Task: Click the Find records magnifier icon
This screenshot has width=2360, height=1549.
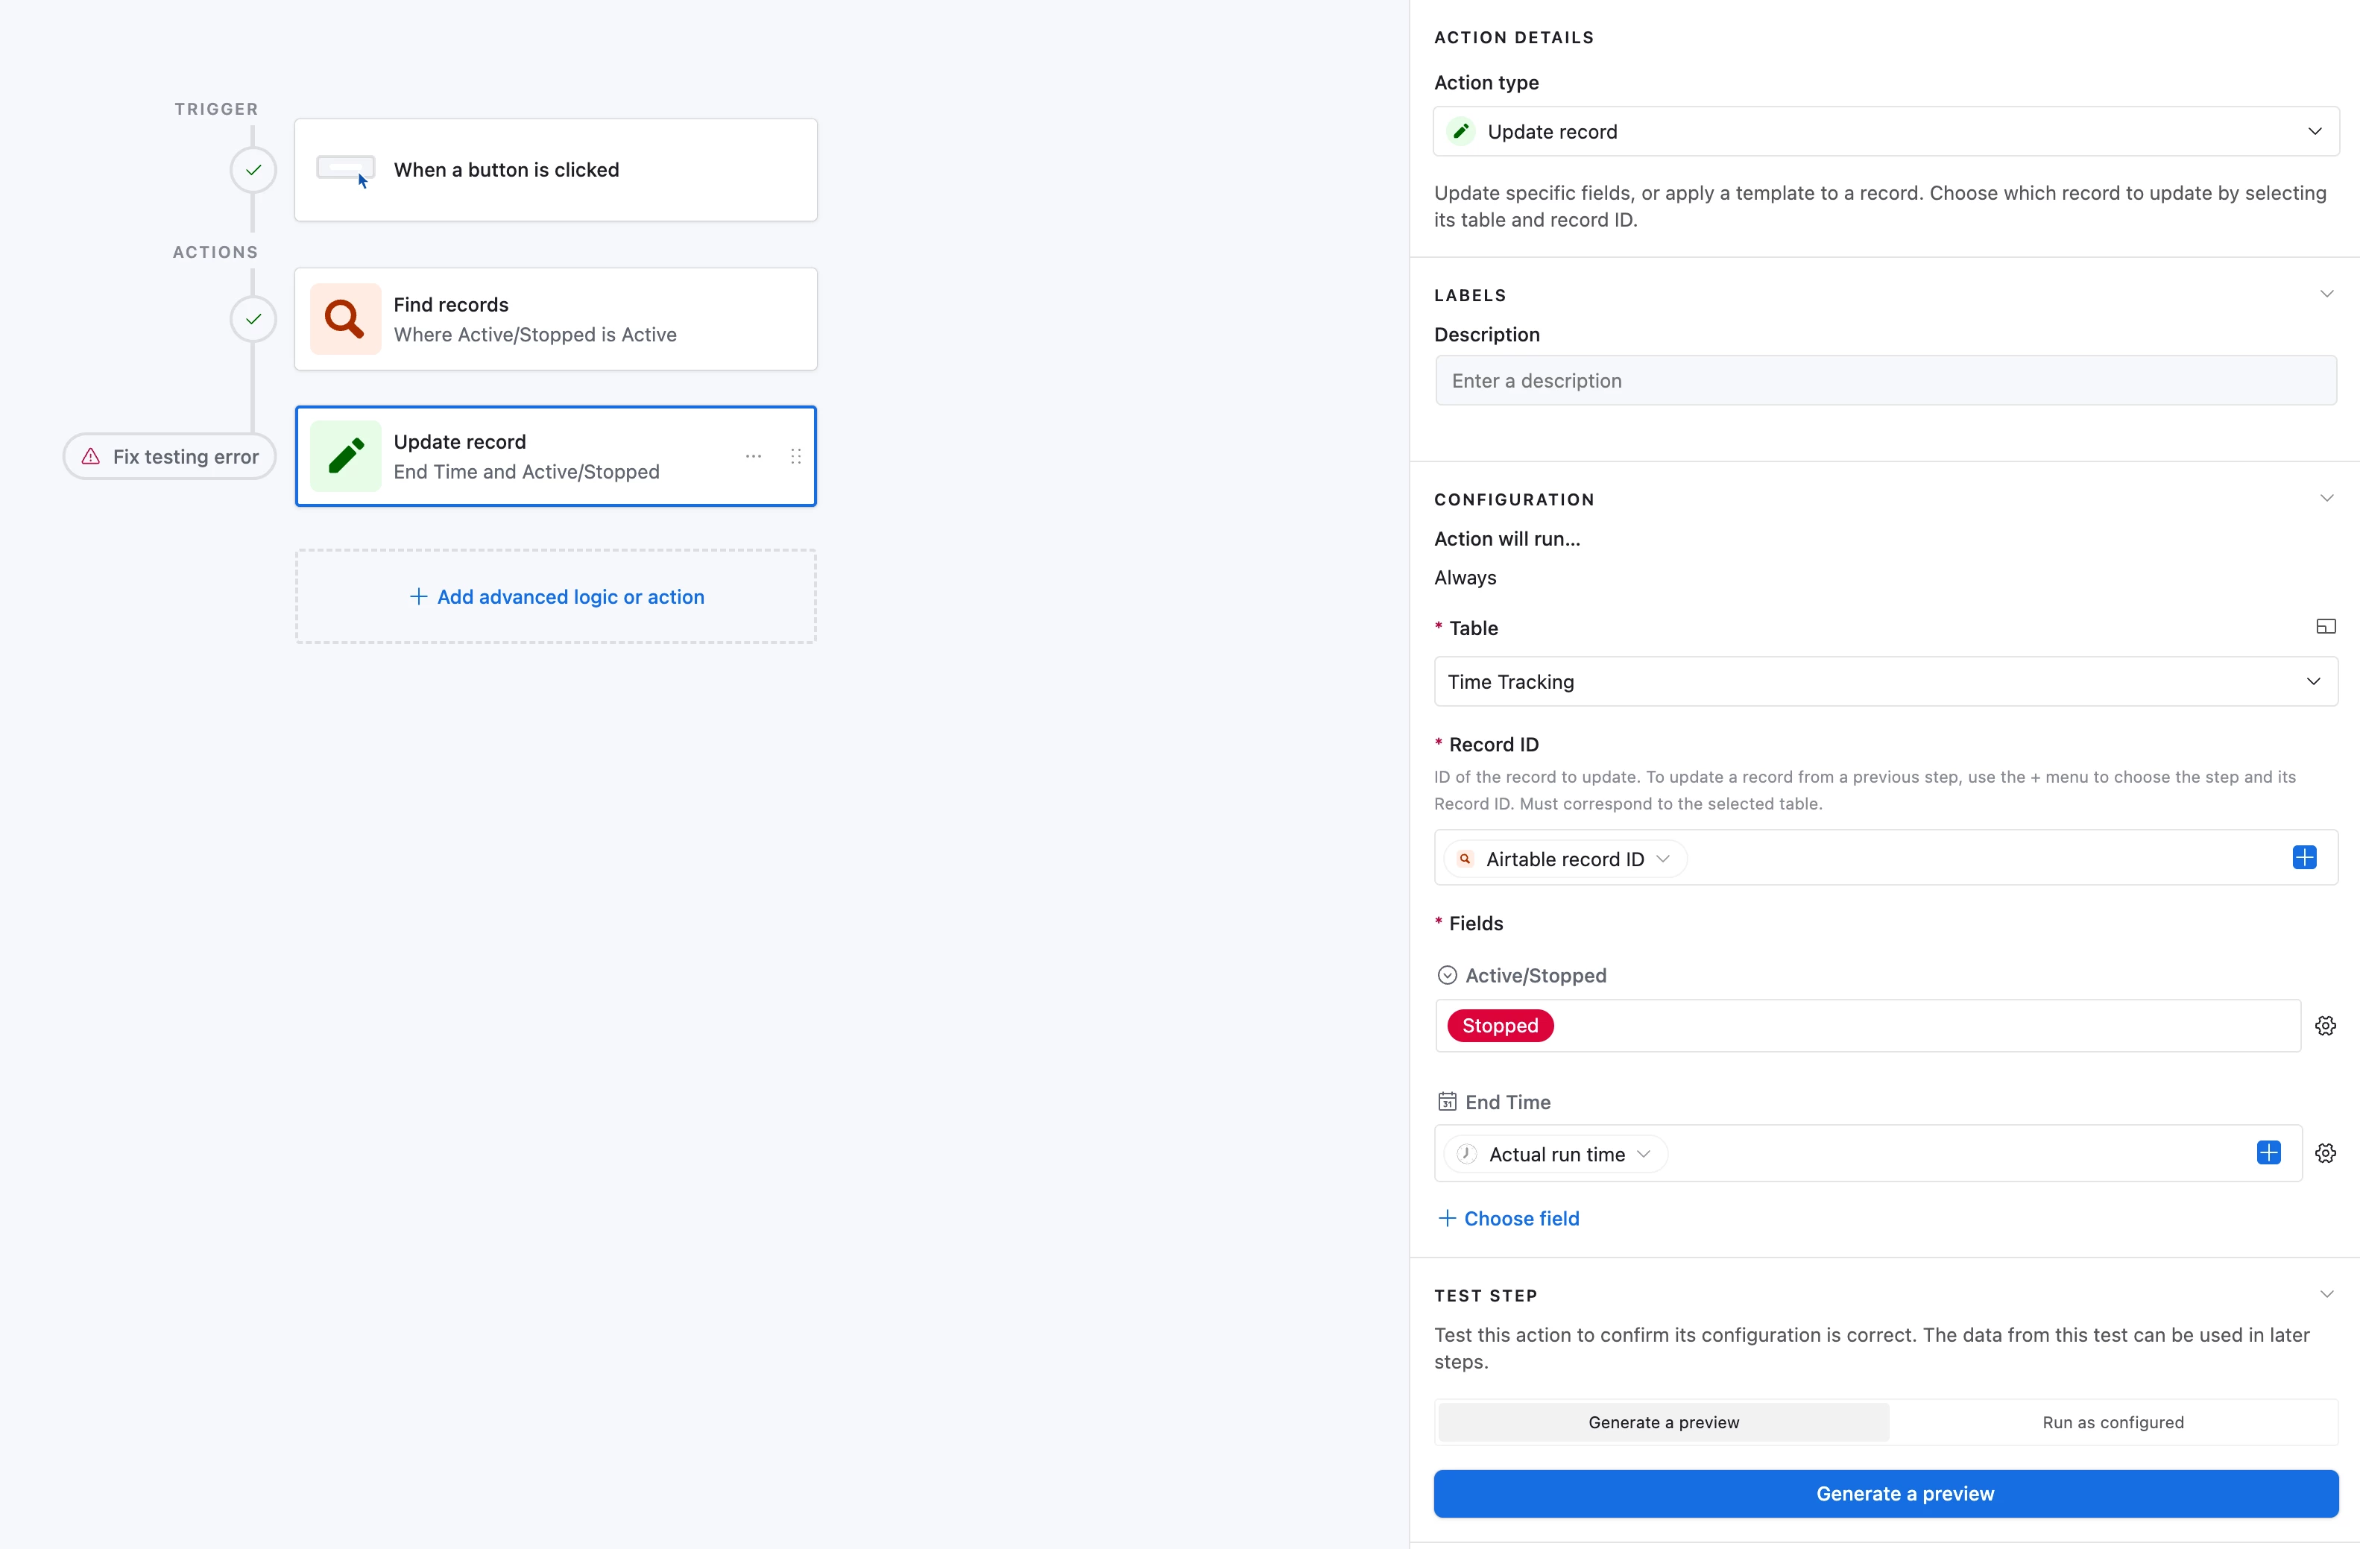Action: tap(345, 319)
